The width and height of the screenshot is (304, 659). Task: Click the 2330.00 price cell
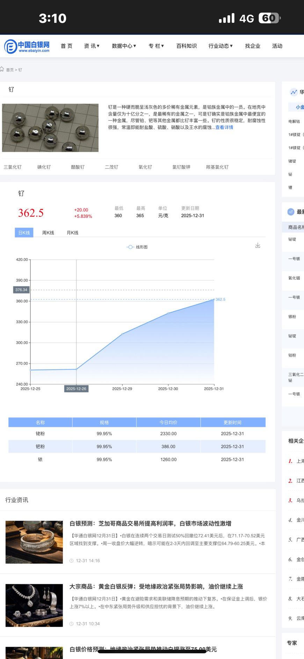coord(168,433)
